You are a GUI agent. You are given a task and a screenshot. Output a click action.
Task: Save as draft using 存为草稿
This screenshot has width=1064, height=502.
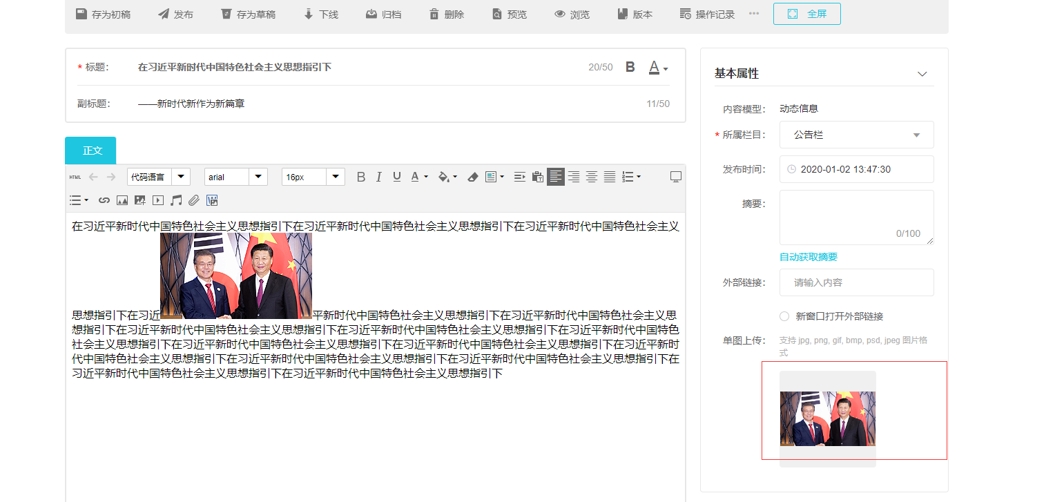248,15
